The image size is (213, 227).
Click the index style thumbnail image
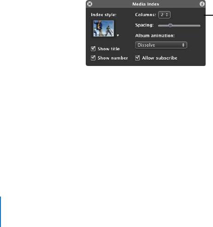point(104,29)
